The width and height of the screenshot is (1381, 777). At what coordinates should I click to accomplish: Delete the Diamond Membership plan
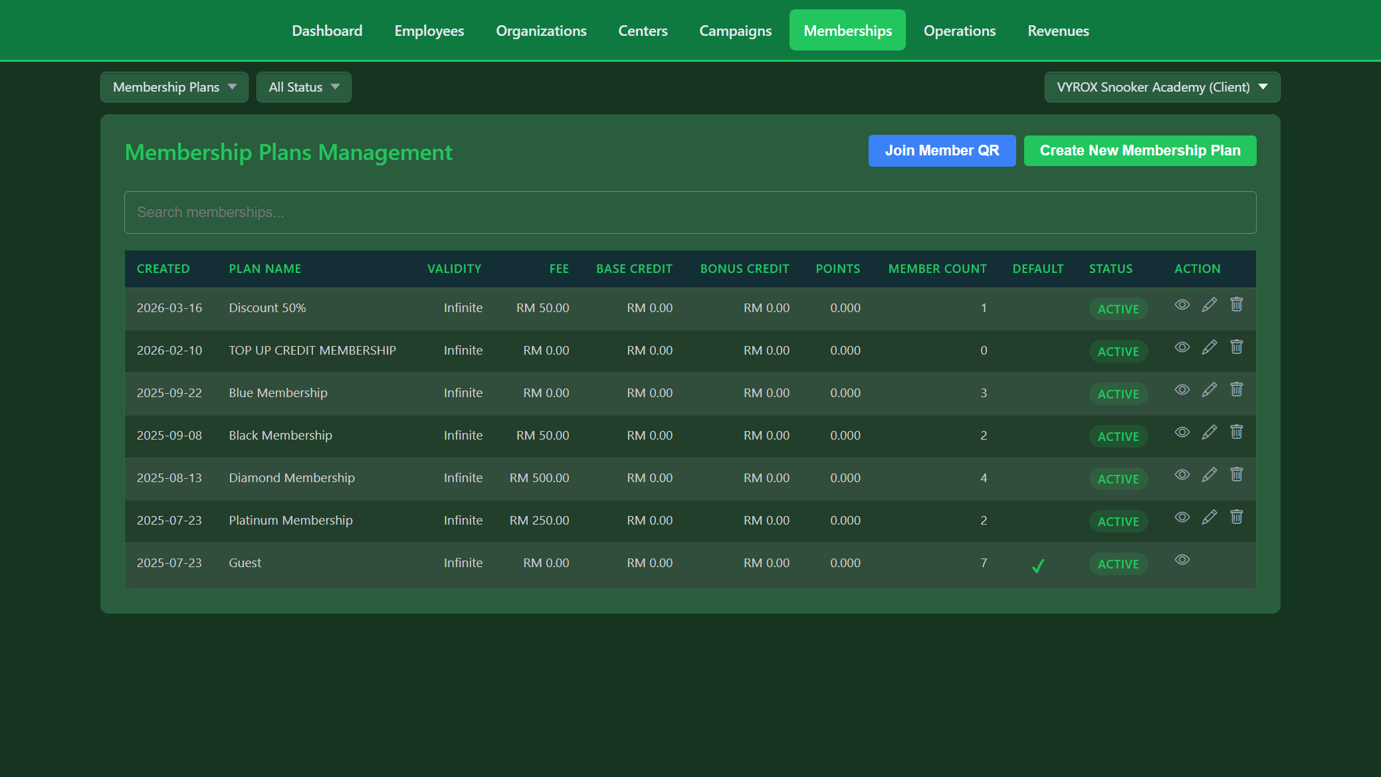pyautogui.click(x=1236, y=474)
